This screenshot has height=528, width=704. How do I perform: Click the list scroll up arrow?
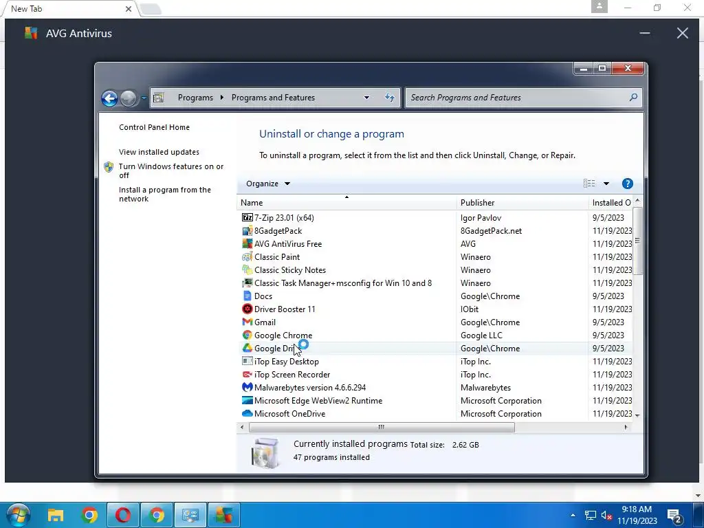point(637,201)
